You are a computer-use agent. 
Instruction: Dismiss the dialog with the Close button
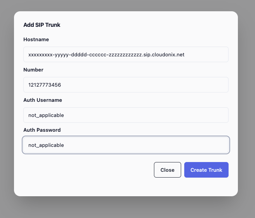(x=168, y=170)
